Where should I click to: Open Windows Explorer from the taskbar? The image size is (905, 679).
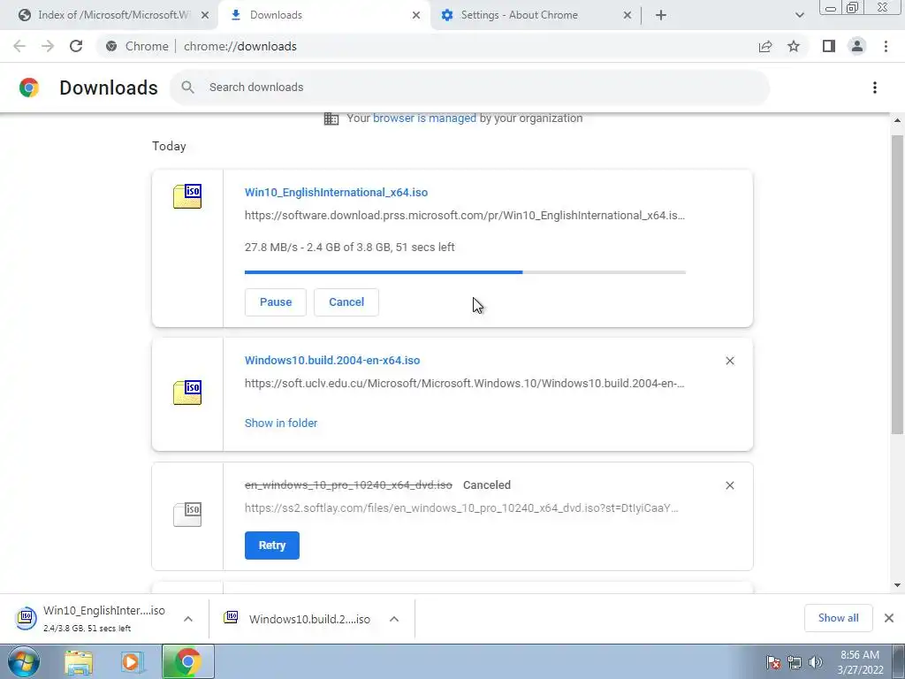(x=79, y=661)
